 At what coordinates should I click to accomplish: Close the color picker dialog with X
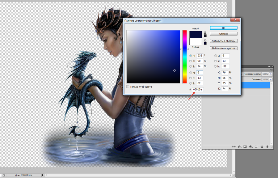click(x=235, y=20)
